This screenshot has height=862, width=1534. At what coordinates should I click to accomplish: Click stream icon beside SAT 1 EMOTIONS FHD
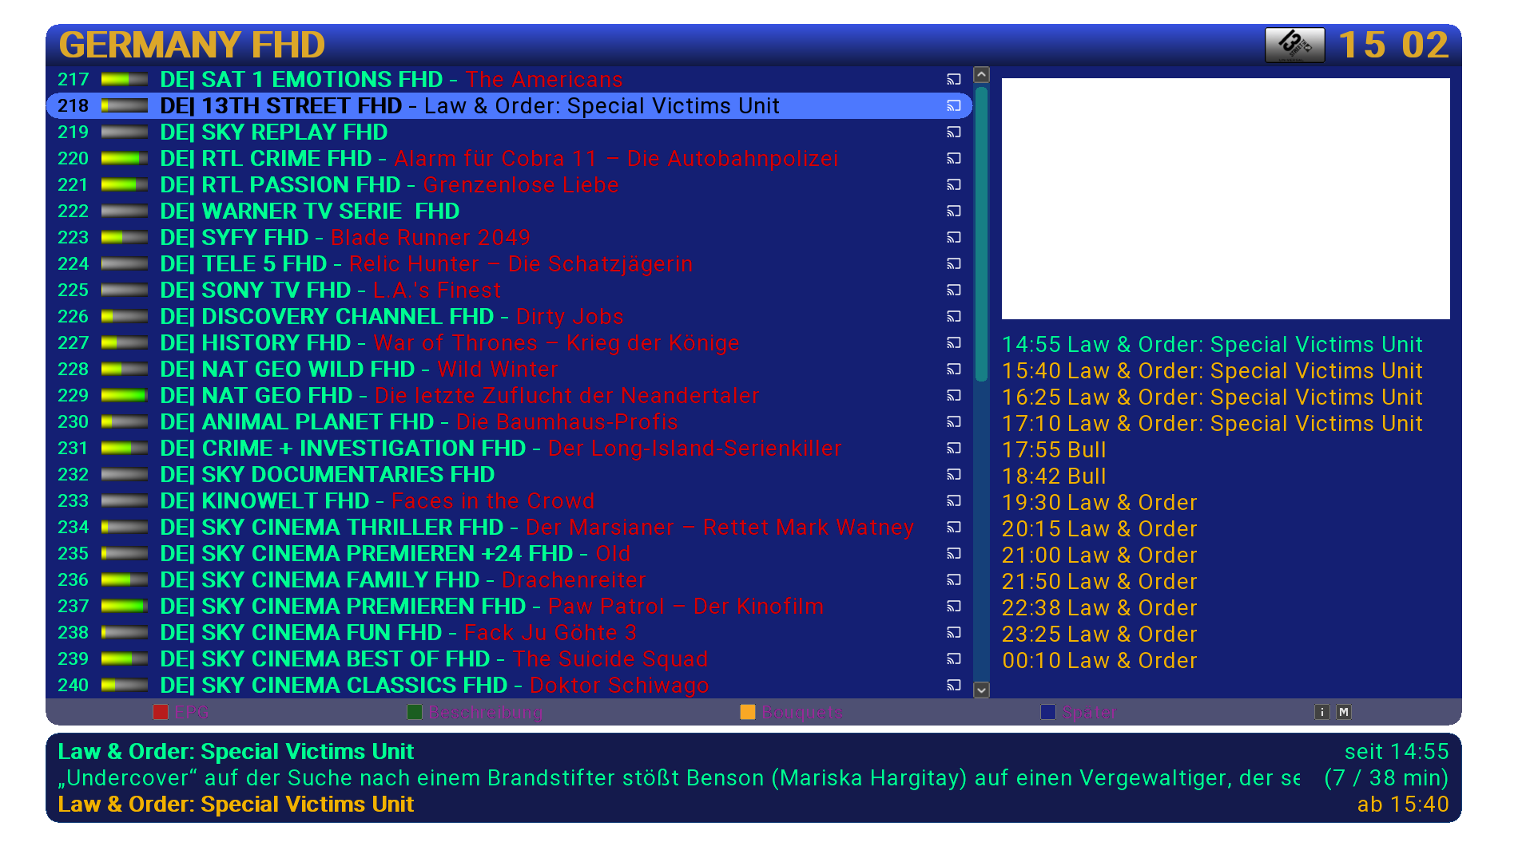click(x=954, y=80)
